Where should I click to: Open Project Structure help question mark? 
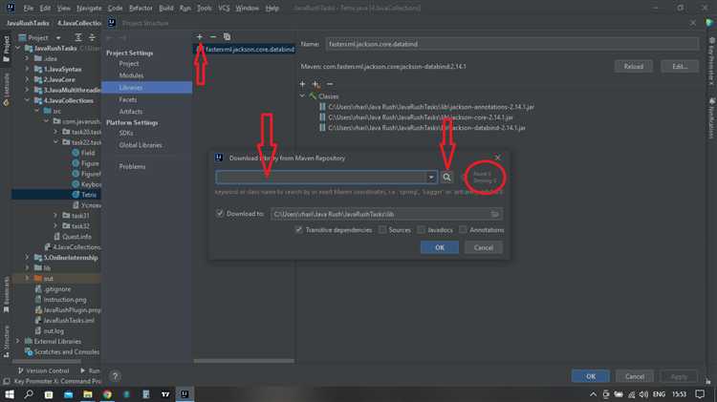[116, 376]
